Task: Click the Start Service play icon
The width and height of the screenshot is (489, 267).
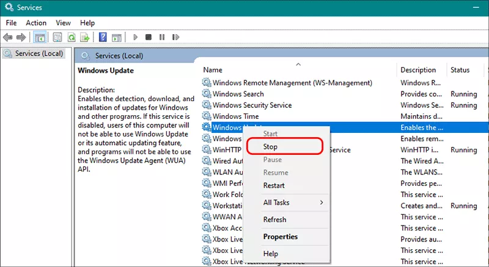Action: point(135,37)
